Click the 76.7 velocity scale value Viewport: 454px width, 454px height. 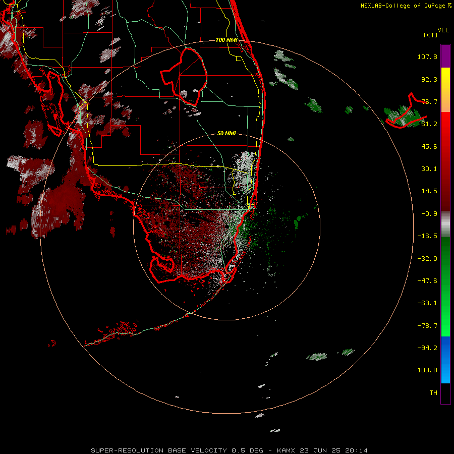pos(429,101)
